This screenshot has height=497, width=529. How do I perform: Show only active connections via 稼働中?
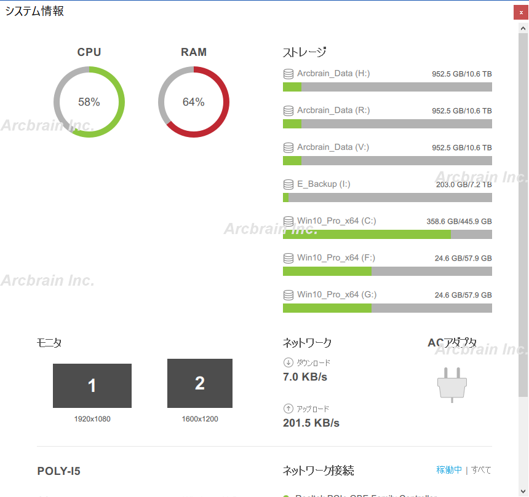pyautogui.click(x=449, y=470)
